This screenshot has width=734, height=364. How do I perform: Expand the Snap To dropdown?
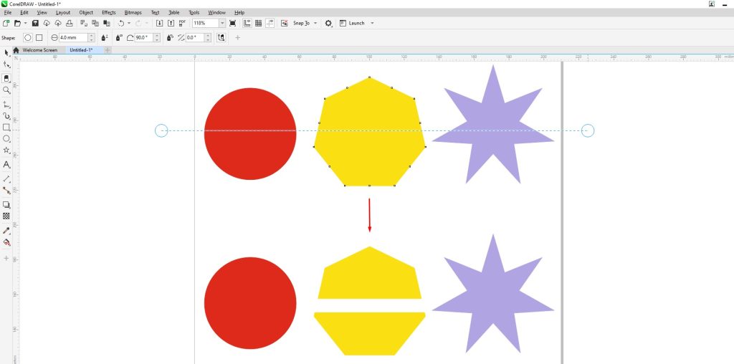point(315,24)
